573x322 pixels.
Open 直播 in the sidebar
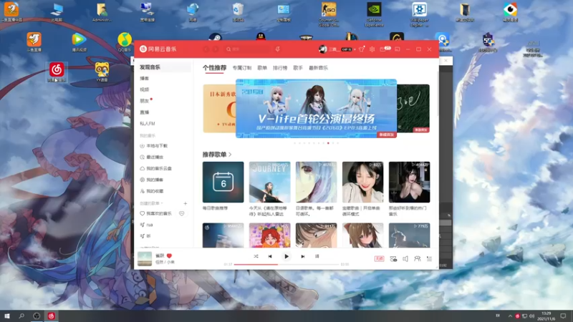coord(145,112)
